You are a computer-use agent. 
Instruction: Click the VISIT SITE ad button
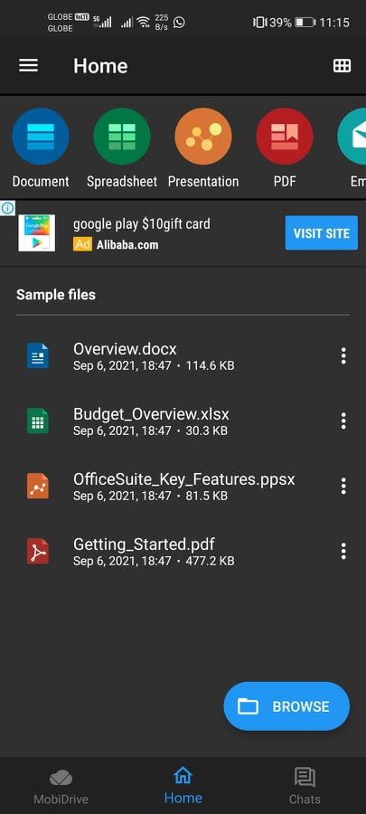322,233
